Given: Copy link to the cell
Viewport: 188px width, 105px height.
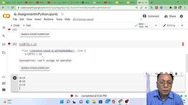Looking at the screenshot, I should (156, 74).
